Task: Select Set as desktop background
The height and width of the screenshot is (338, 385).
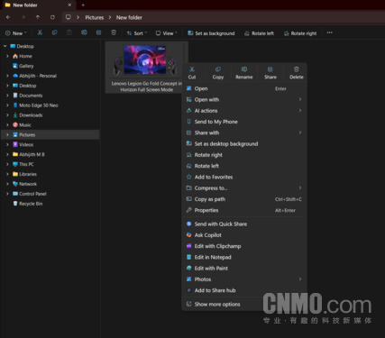Action: pos(244,143)
